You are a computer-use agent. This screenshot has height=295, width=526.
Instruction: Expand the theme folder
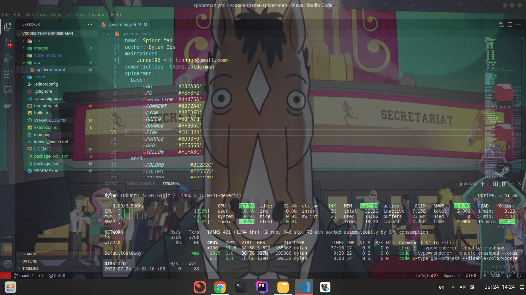point(57,77)
